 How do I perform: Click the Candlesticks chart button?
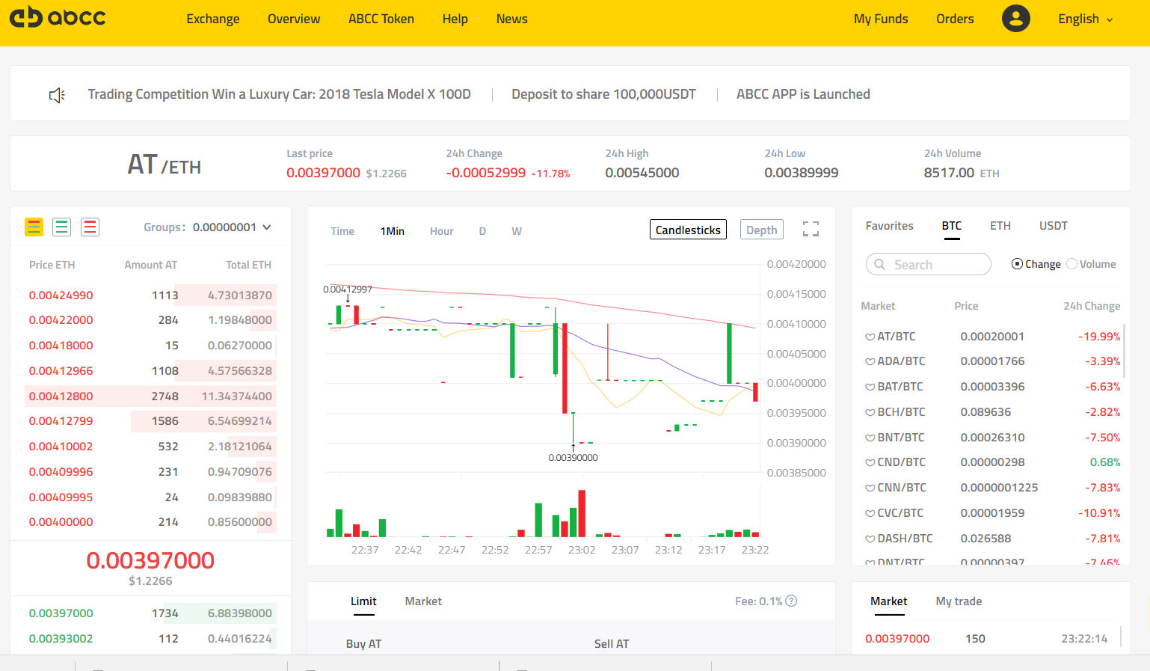pyautogui.click(x=688, y=230)
